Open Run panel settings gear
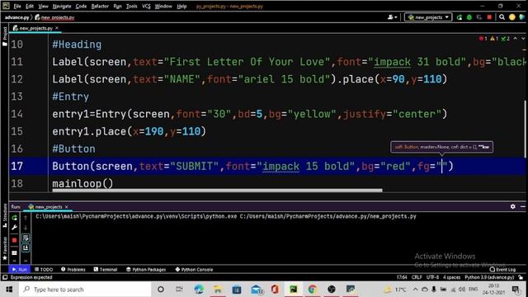The height and width of the screenshot is (297, 528). [512, 206]
